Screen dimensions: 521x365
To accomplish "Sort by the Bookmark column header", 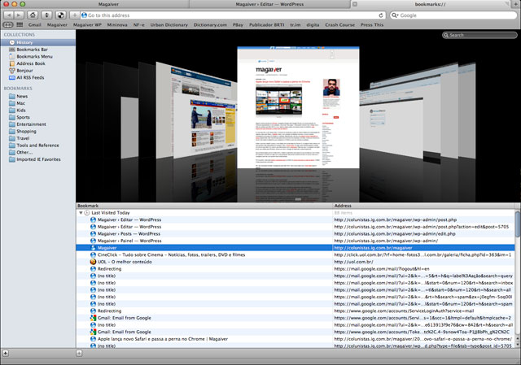I will [x=204, y=206].
